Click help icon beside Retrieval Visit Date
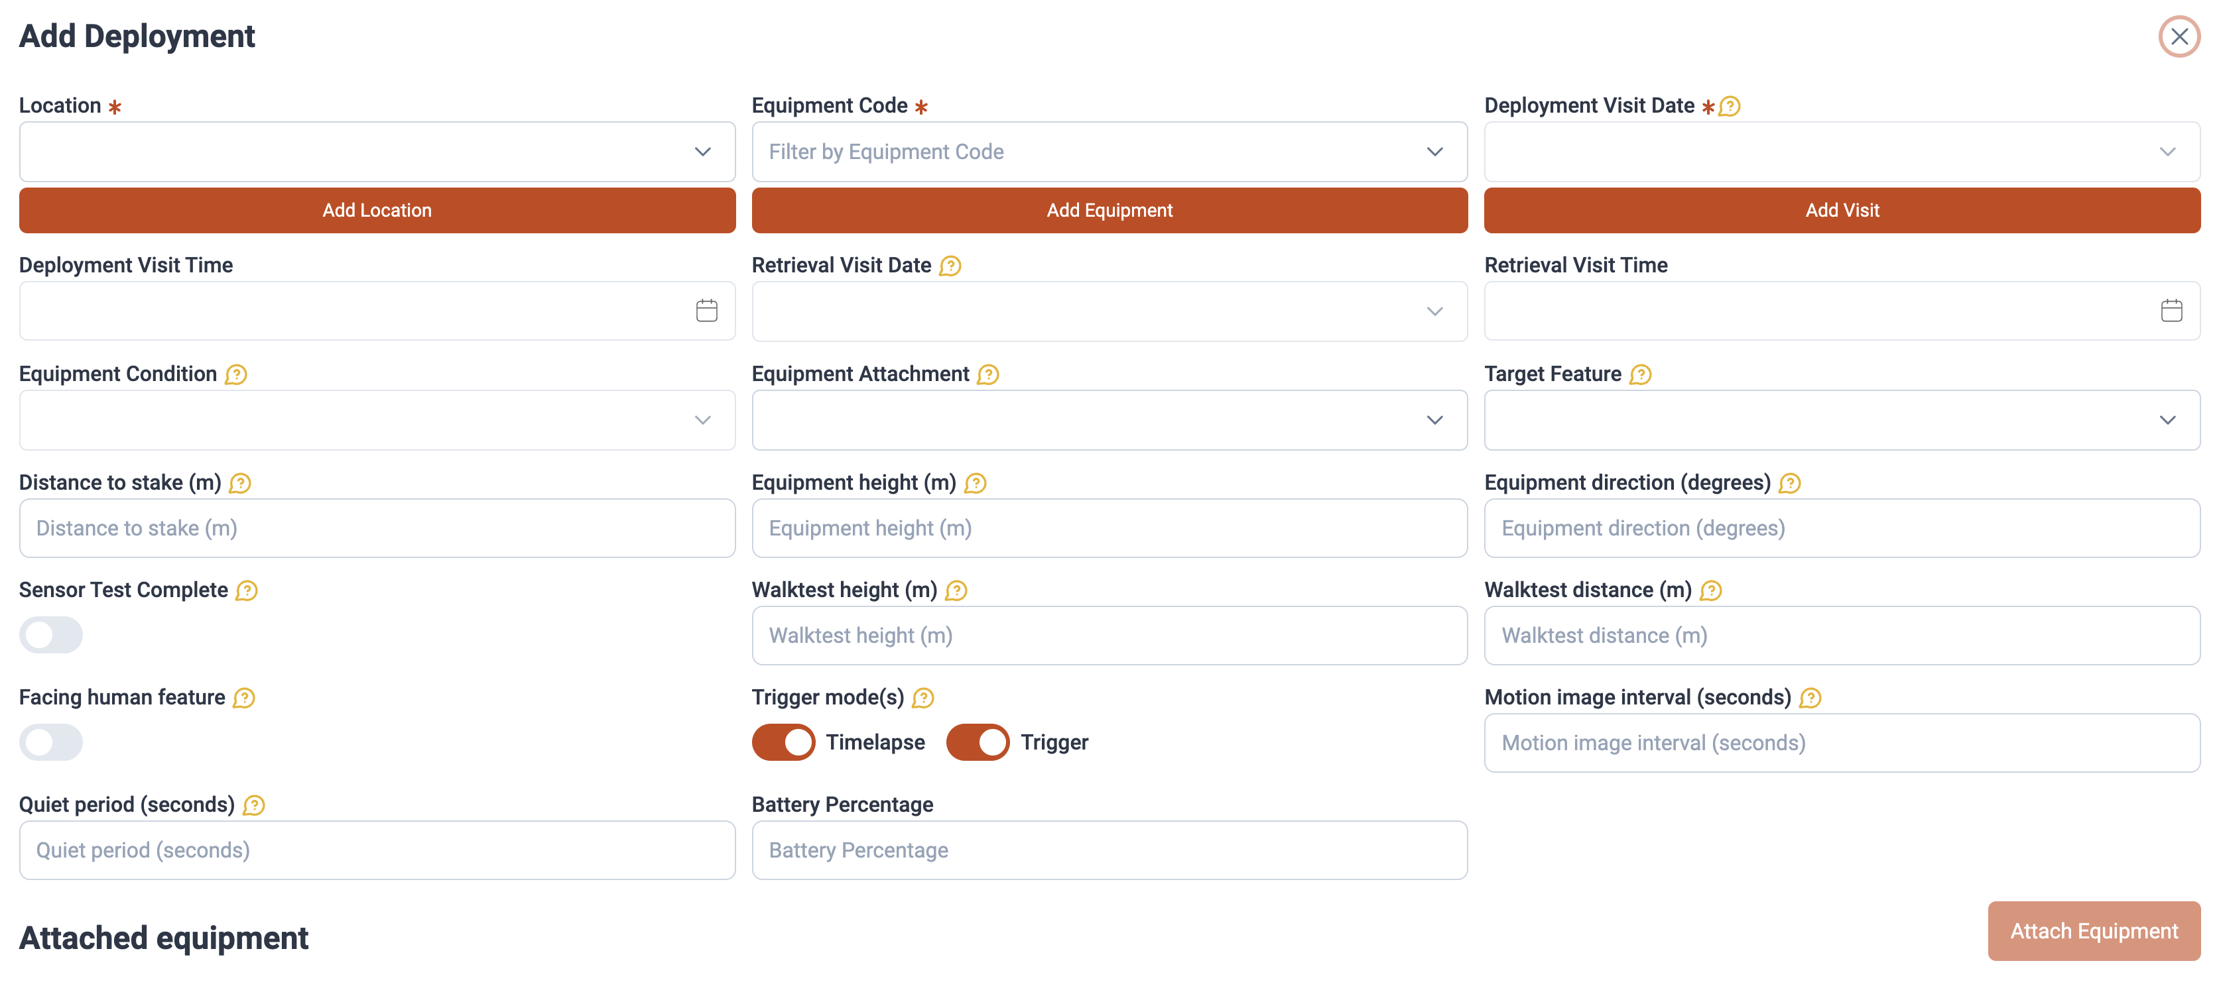The height and width of the screenshot is (1006, 2219). tap(949, 266)
